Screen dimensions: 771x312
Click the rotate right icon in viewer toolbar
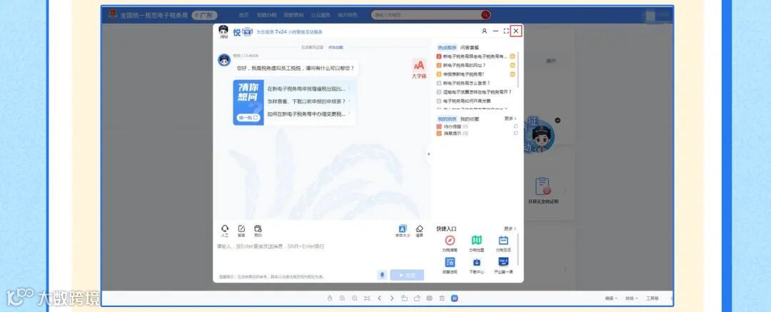point(417,298)
